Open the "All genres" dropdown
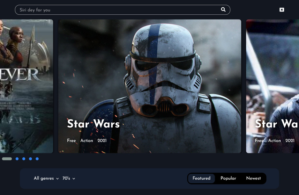 coord(44,178)
